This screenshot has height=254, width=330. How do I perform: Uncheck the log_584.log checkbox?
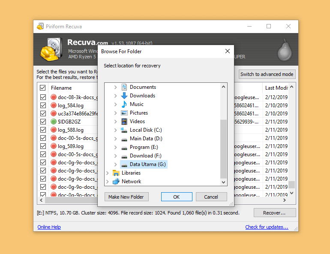(43, 105)
